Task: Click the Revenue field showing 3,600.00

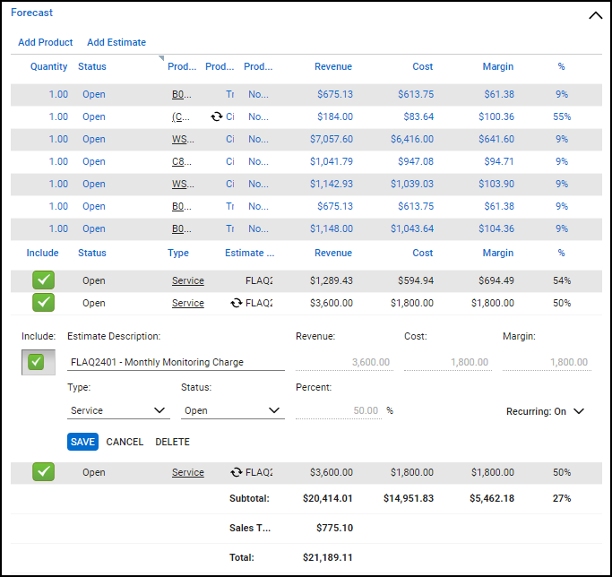Action: (x=343, y=362)
